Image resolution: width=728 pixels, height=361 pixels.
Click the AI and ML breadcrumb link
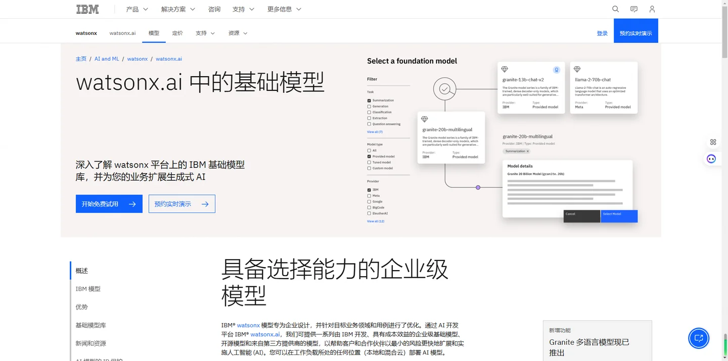coord(107,59)
